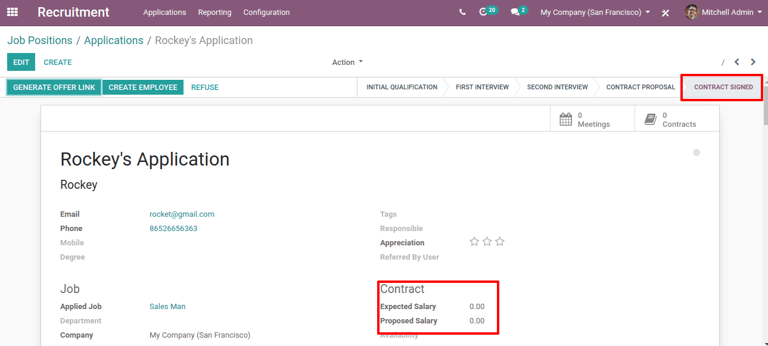Click the grey kanban state dot

[697, 152]
